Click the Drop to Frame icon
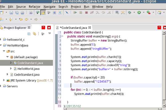 tap(117, 13)
